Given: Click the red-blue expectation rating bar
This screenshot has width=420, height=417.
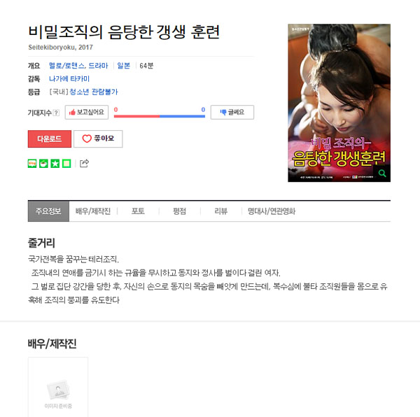Looking at the screenshot, I should [160, 116].
